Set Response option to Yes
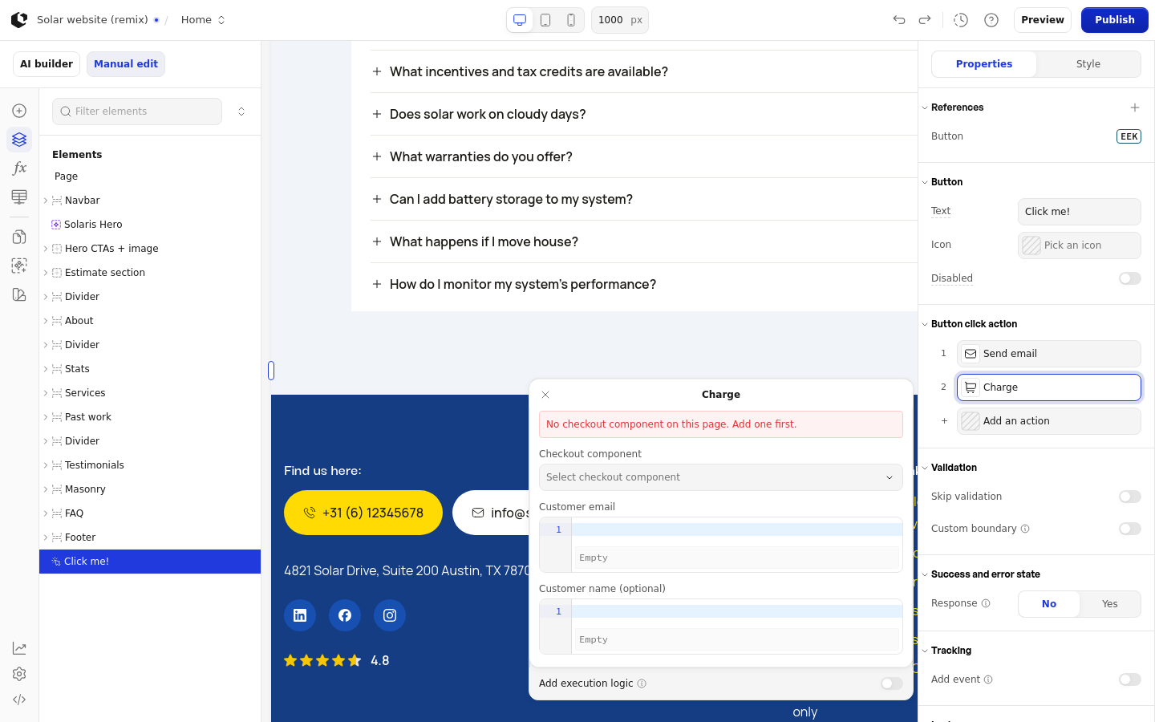Screen dimensions: 1155x722 (x=1110, y=604)
